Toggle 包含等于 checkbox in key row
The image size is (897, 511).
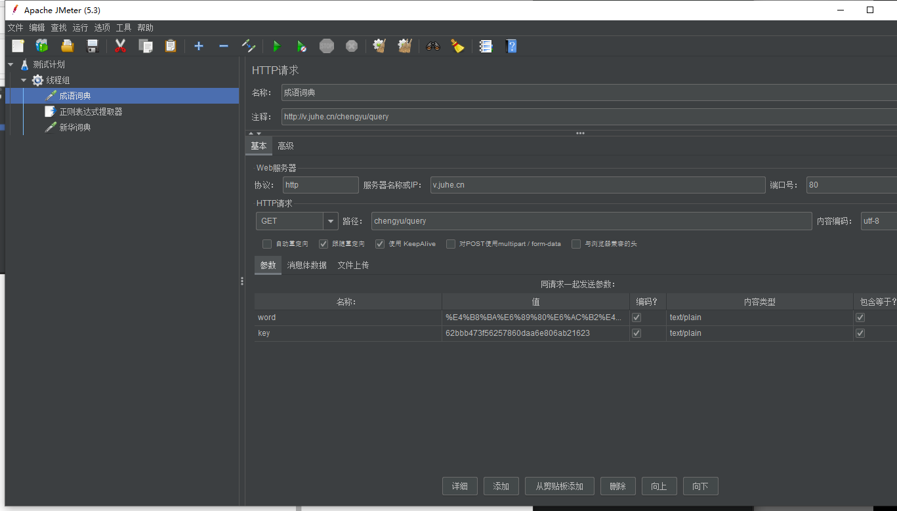(860, 333)
